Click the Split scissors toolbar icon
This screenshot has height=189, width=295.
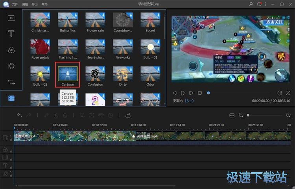pyautogui.click(x=56, y=115)
